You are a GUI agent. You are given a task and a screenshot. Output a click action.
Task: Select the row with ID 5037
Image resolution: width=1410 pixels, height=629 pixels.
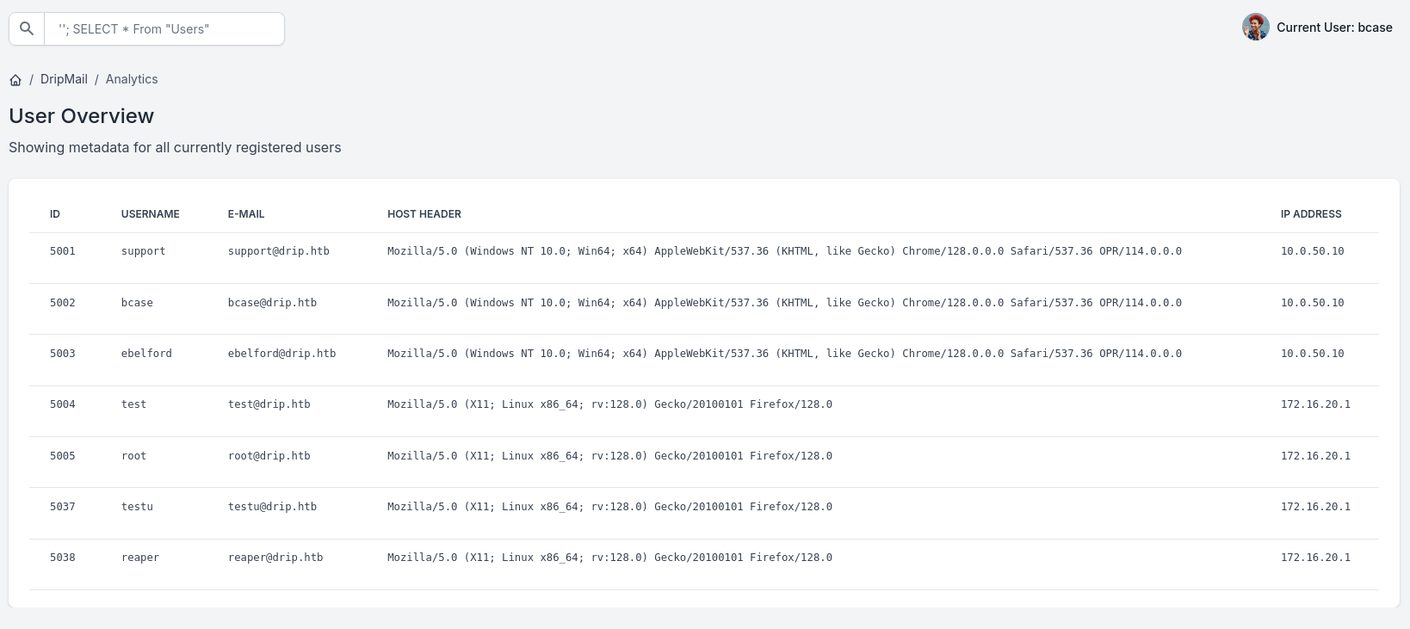coord(63,507)
